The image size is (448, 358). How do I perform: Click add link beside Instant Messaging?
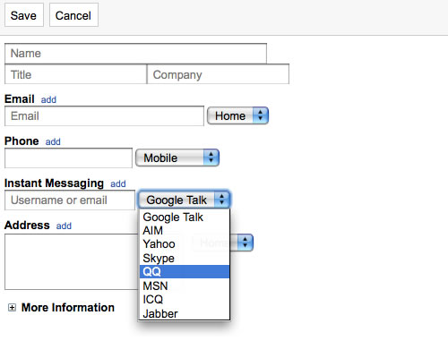click(x=118, y=183)
